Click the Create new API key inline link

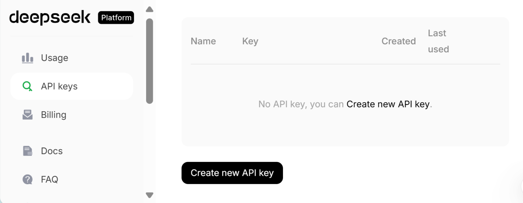tap(388, 104)
